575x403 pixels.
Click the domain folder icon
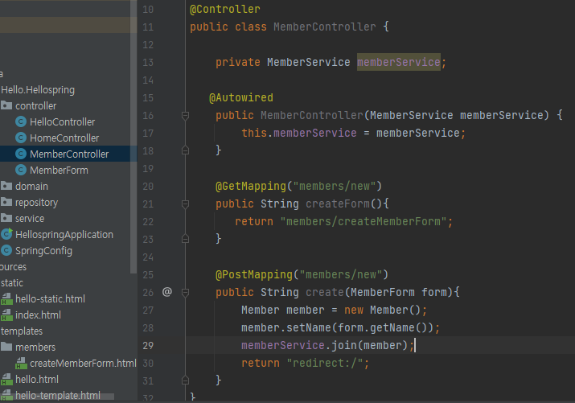click(6, 186)
